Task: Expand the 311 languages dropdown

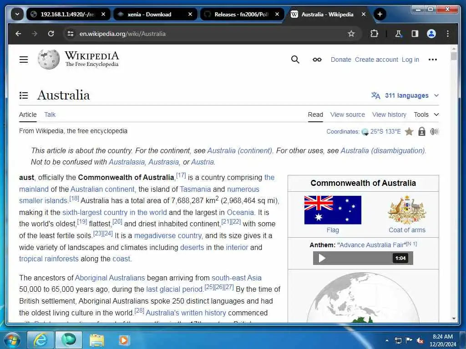Action: pyautogui.click(x=405, y=95)
